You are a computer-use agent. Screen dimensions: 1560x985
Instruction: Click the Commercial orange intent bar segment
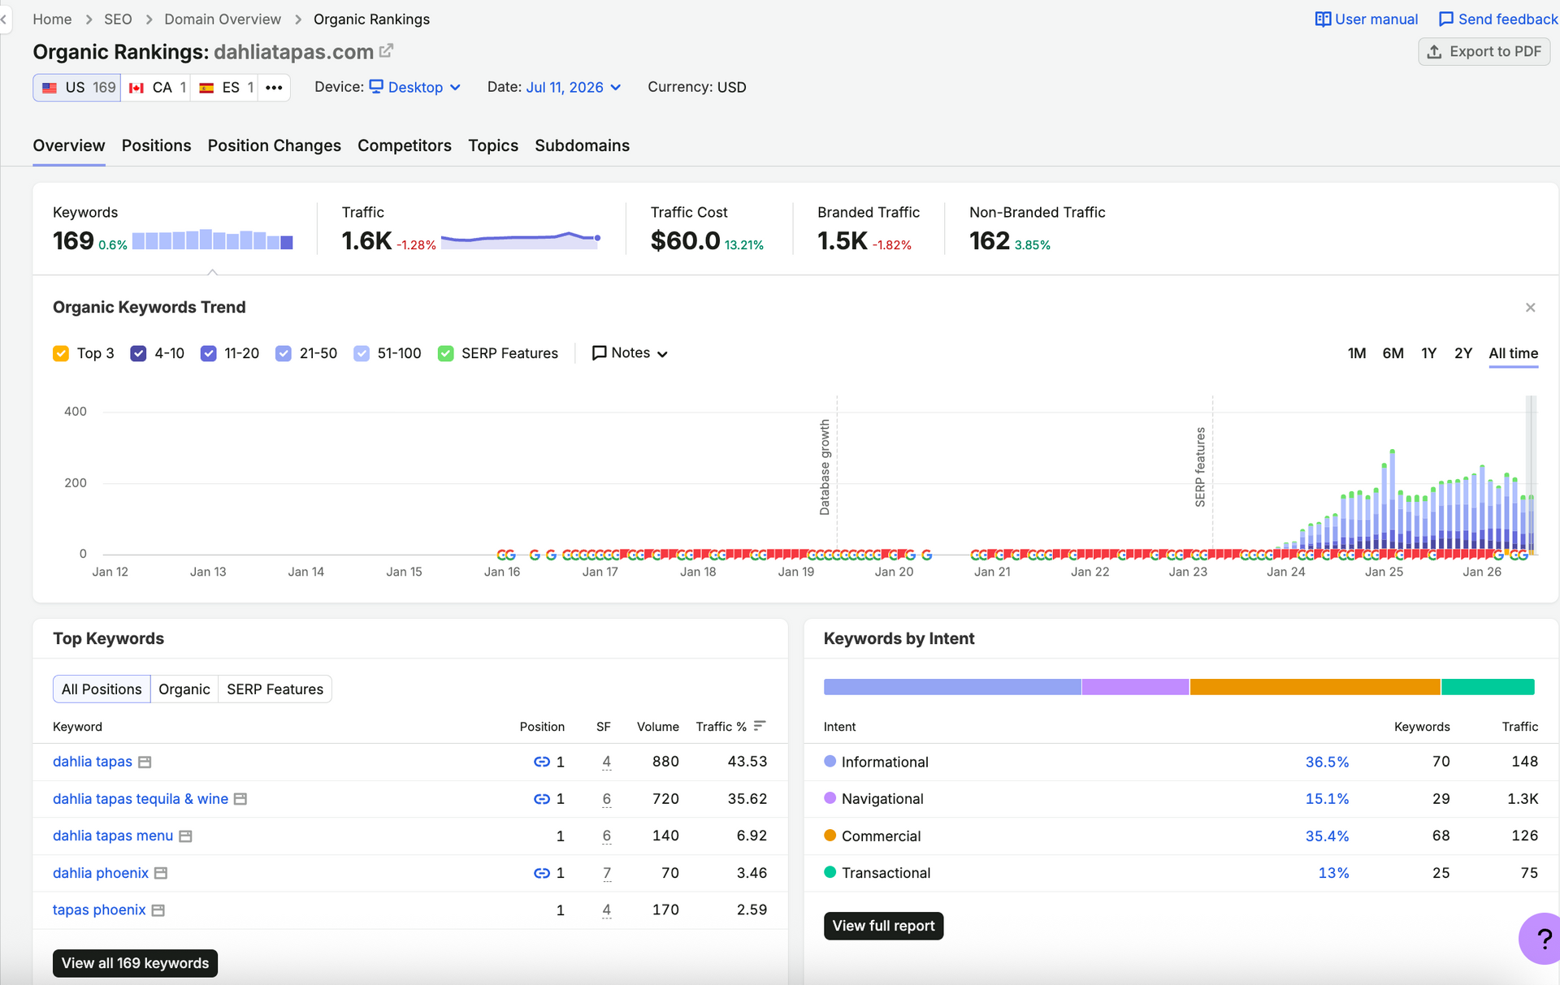pyautogui.click(x=1315, y=687)
